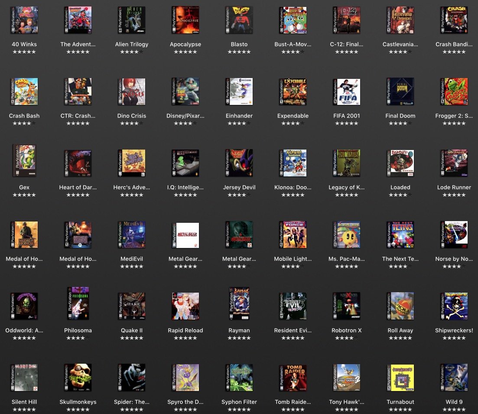Select the 40 Winks cover art
This screenshot has height=414, width=478.
coord(24,20)
